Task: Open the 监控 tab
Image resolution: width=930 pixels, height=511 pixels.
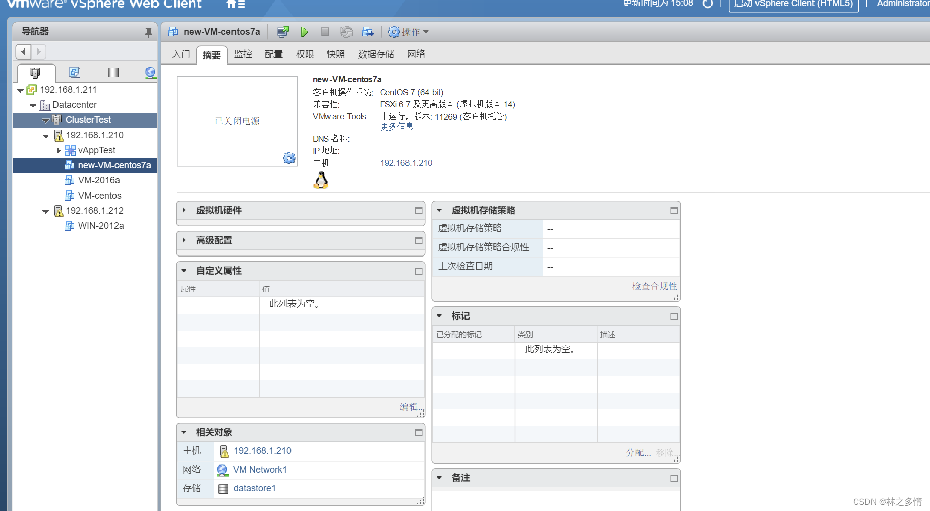Action: click(x=243, y=54)
